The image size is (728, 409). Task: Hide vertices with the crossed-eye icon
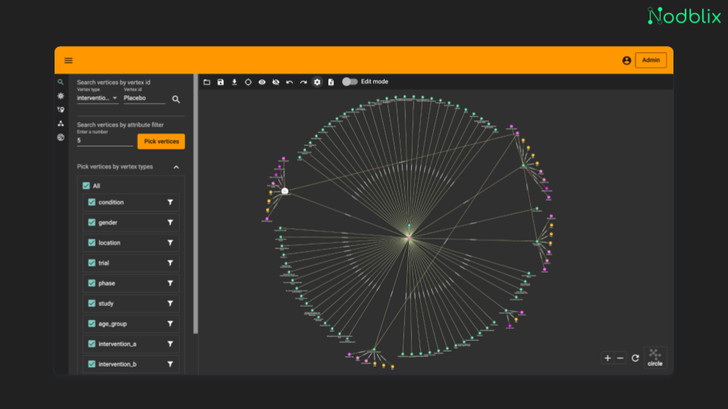click(x=276, y=82)
